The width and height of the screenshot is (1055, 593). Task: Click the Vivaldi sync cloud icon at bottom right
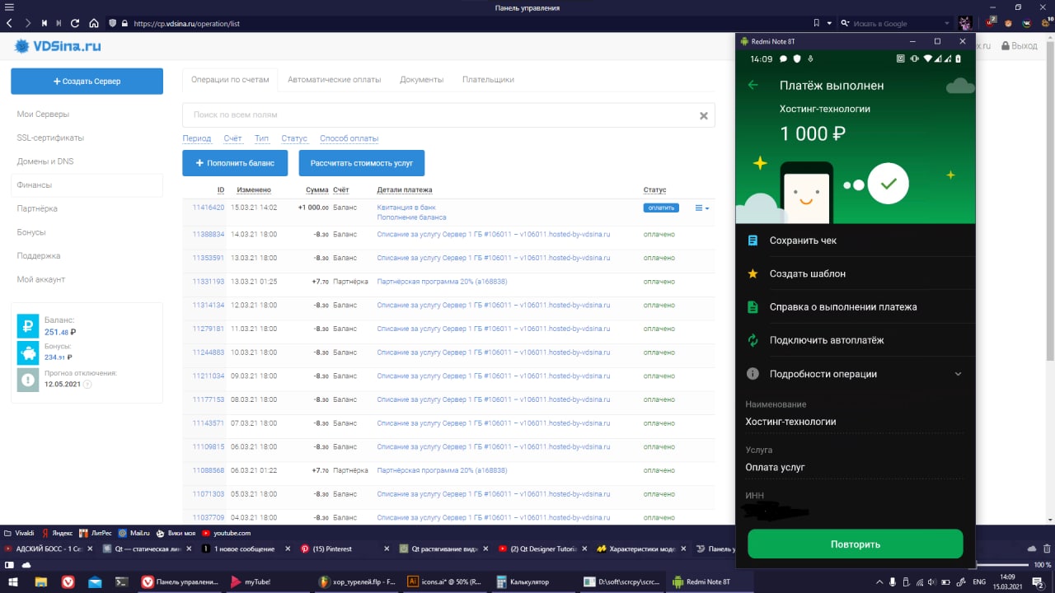click(1032, 549)
